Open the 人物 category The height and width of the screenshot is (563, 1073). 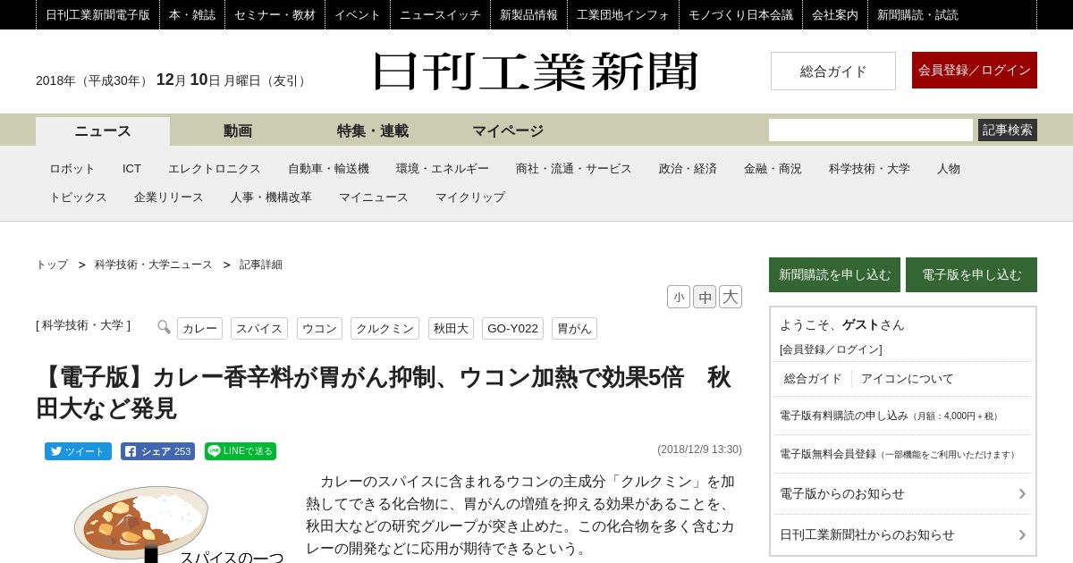tap(949, 168)
